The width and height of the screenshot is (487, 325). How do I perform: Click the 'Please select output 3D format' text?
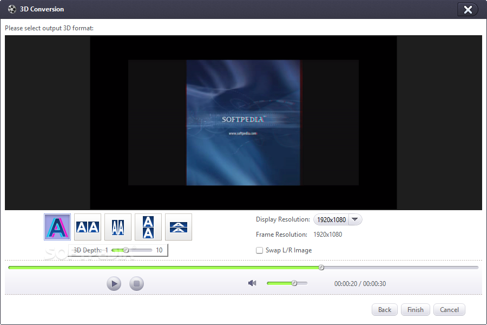click(49, 28)
